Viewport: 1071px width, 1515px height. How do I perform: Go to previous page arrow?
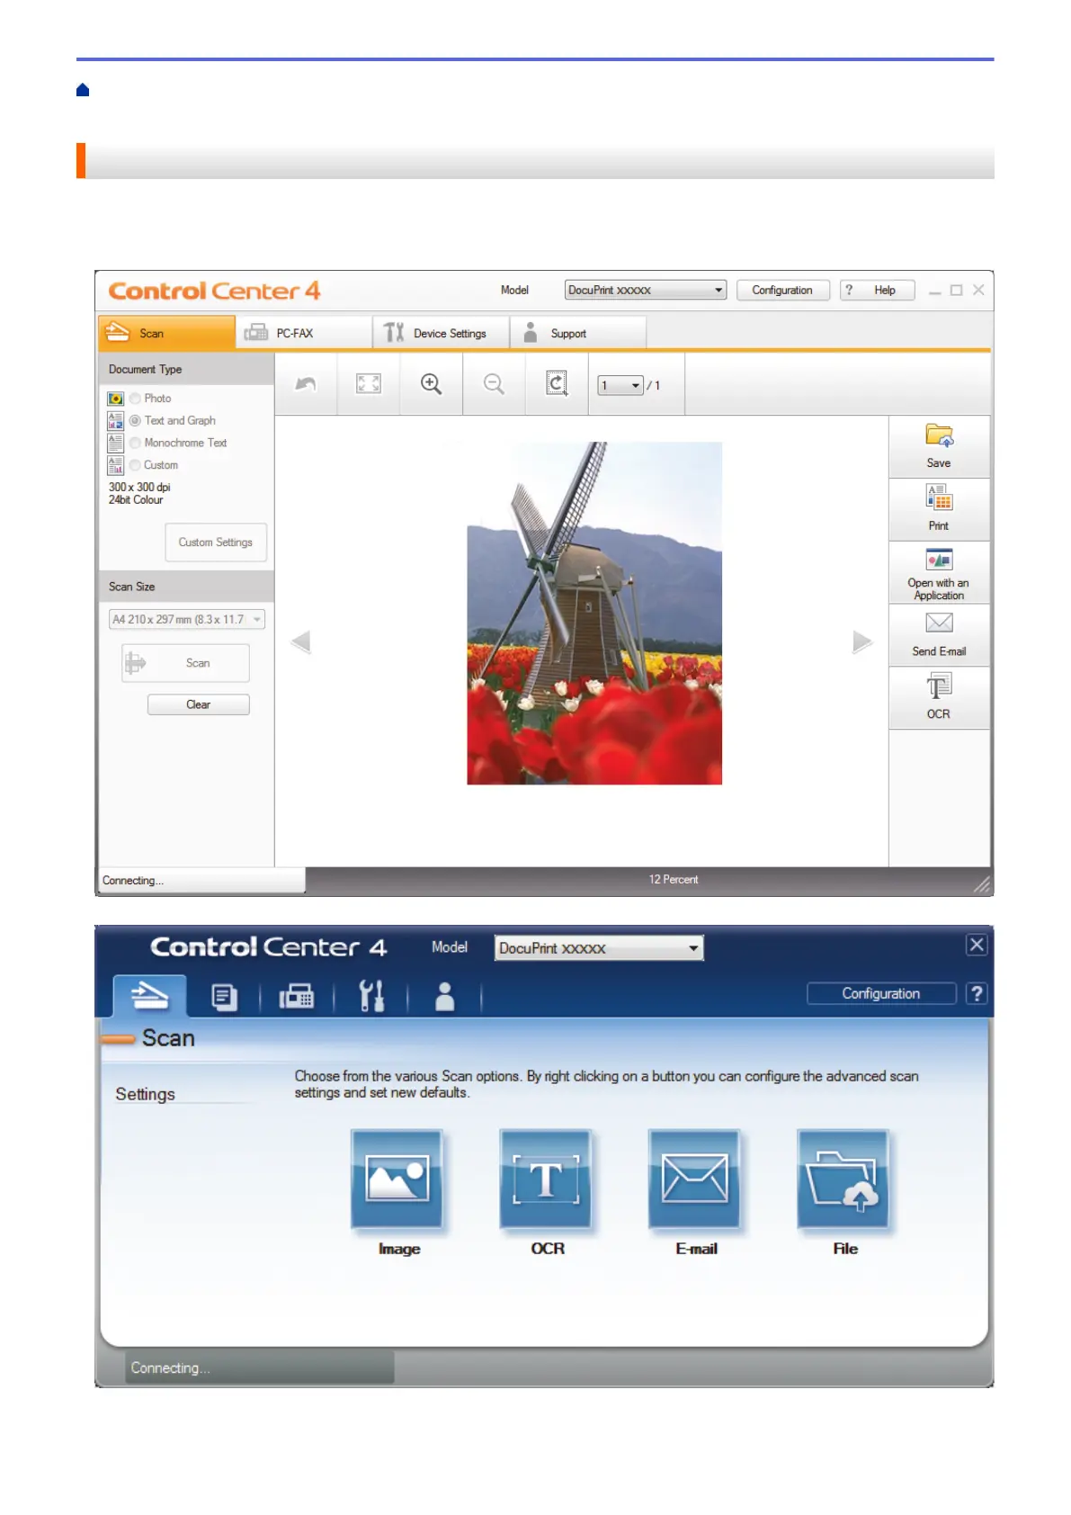pyautogui.click(x=300, y=641)
